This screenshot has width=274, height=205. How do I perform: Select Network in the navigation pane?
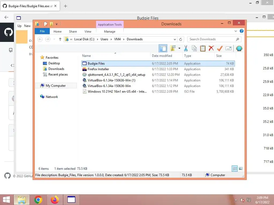pyautogui.click(x=52, y=97)
